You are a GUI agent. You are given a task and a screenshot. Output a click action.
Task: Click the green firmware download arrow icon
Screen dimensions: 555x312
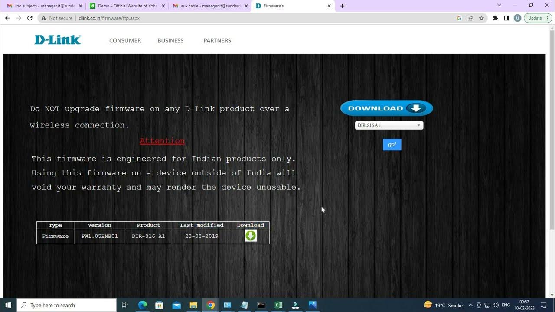(x=251, y=236)
